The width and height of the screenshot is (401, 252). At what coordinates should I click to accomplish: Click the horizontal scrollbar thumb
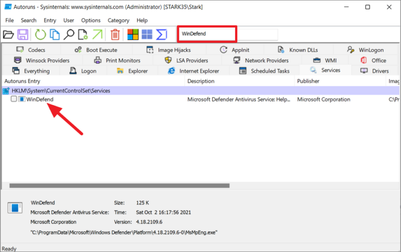(x=119, y=186)
